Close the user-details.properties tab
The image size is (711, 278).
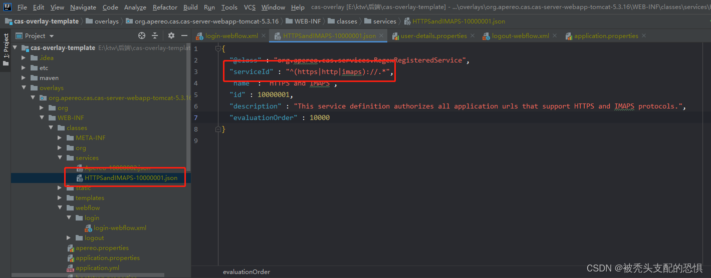(x=473, y=35)
